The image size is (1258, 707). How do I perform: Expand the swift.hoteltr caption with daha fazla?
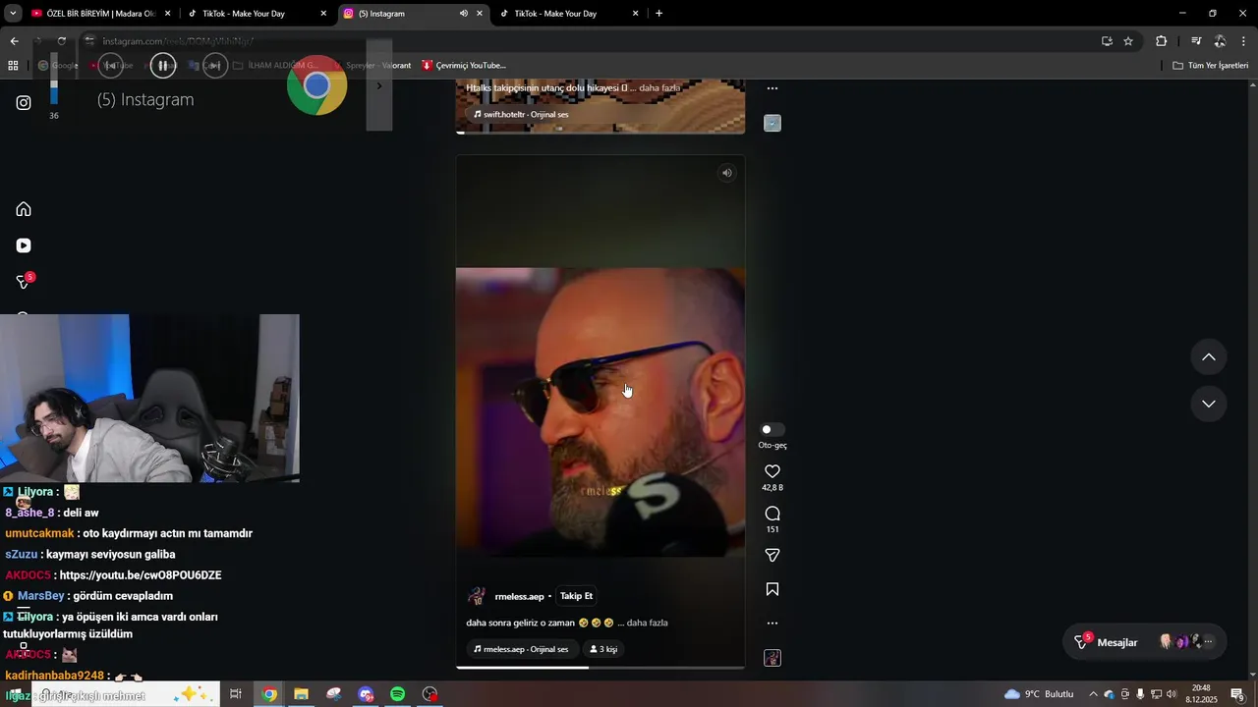pos(659,88)
